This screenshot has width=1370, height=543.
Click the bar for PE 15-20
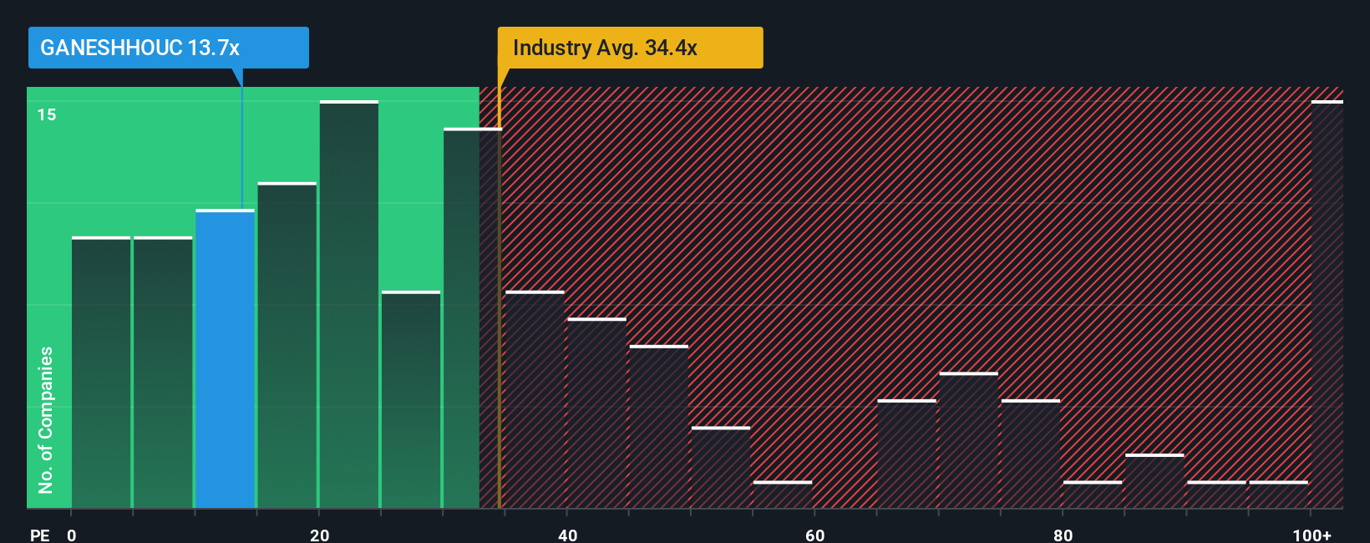(287, 345)
